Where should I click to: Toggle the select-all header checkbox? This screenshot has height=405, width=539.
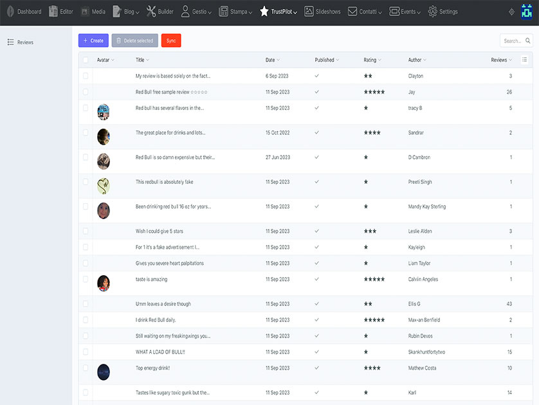point(86,60)
